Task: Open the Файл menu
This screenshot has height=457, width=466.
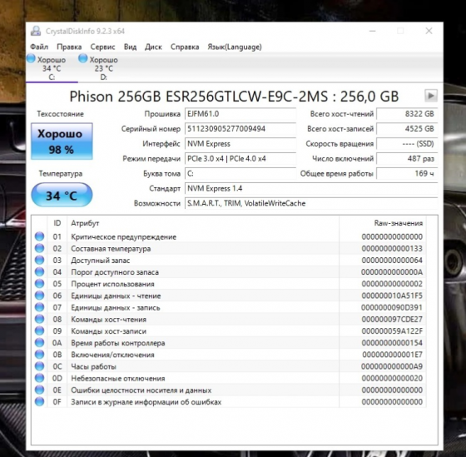Action: [x=39, y=47]
